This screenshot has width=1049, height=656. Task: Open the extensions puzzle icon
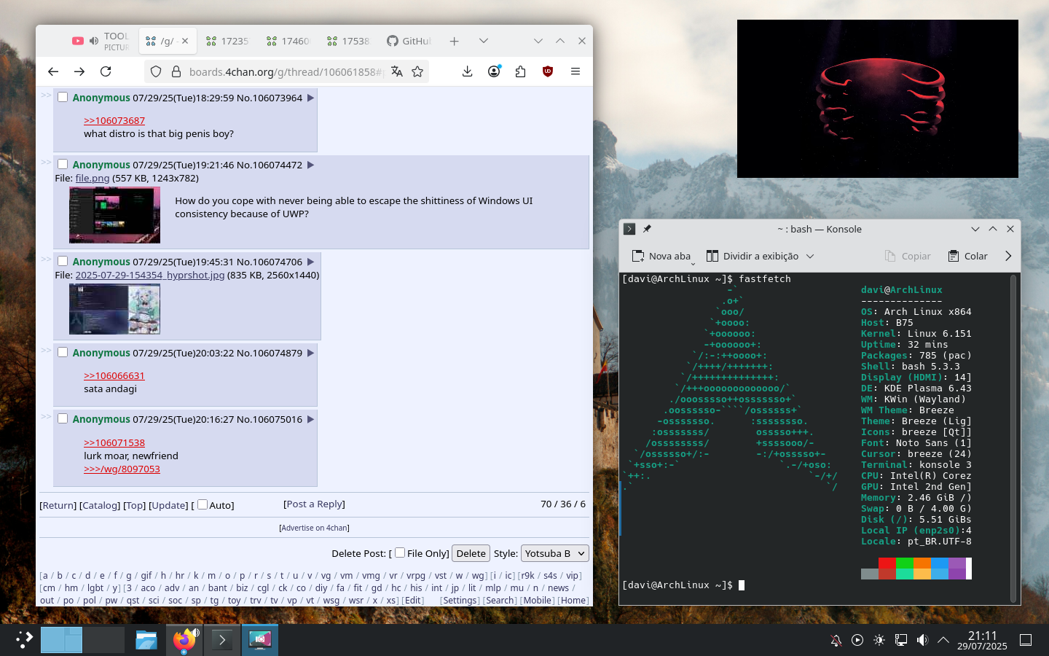(x=520, y=71)
